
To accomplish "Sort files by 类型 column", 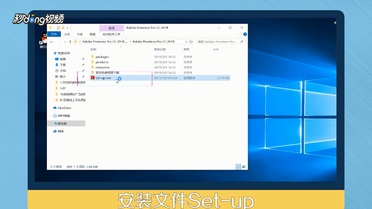I will [x=186, y=50].
